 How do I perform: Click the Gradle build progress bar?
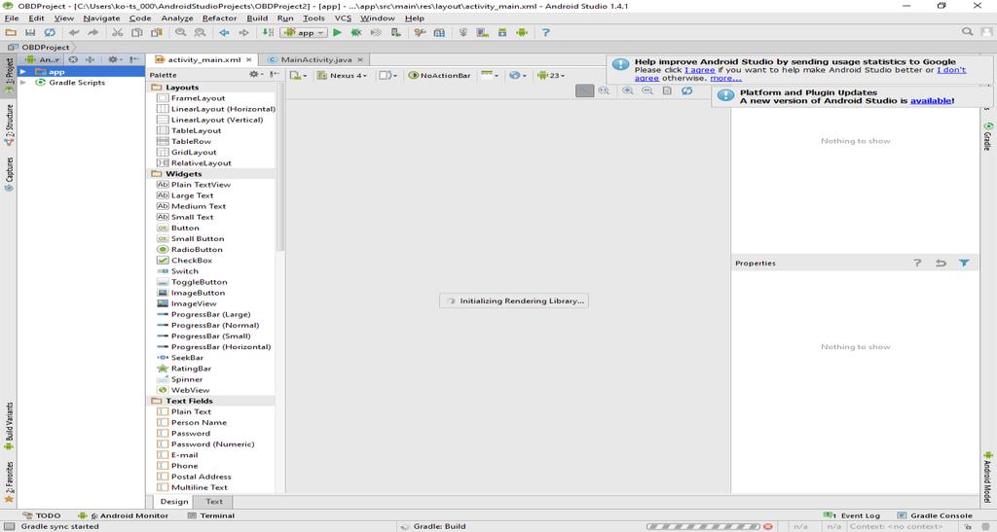pyautogui.click(x=703, y=526)
